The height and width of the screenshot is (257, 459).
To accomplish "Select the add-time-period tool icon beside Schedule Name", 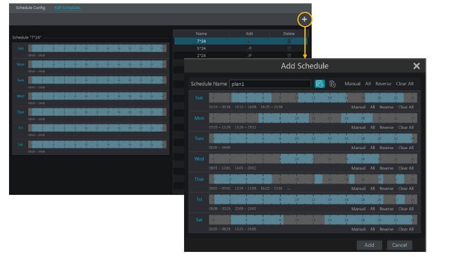I will [x=320, y=84].
